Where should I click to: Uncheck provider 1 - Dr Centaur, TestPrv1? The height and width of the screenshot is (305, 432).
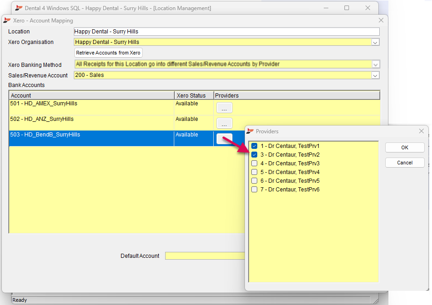click(x=255, y=146)
